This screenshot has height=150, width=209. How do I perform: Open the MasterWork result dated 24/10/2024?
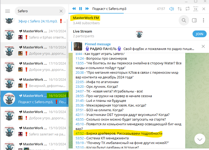pyautogui.click(x=34, y=34)
